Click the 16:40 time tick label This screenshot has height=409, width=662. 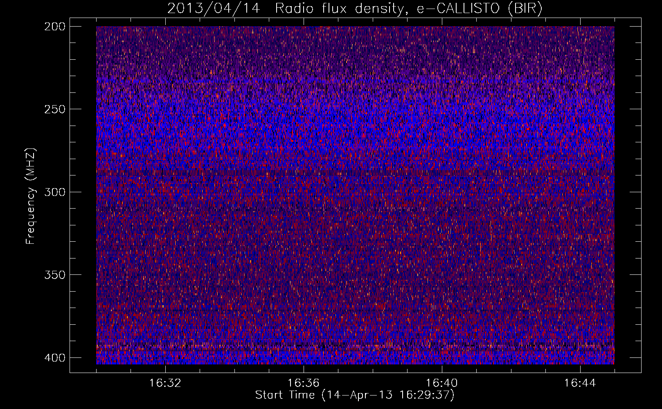[x=442, y=383]
